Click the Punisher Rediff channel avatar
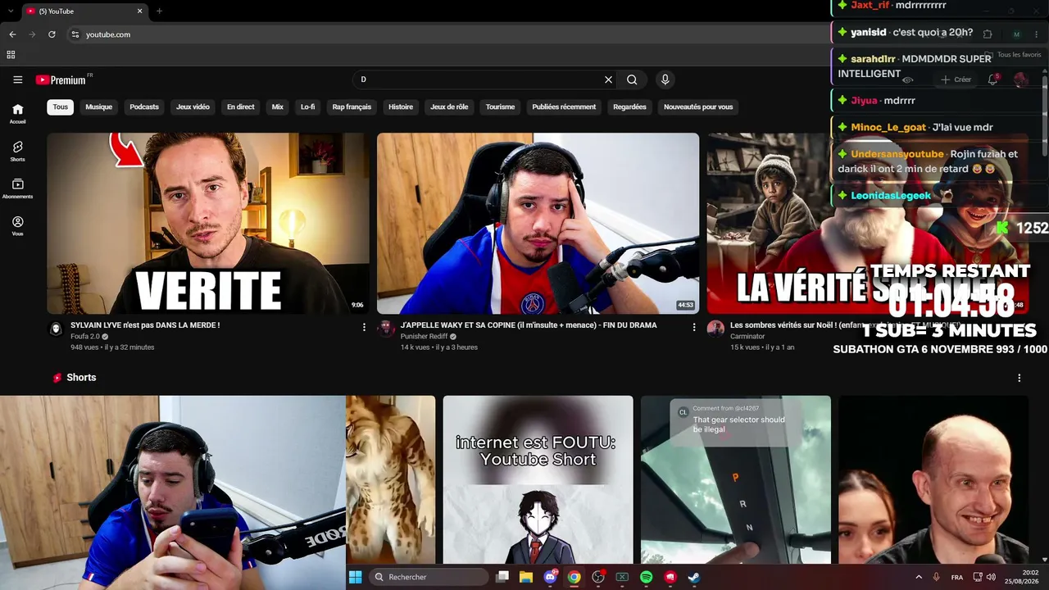Viewport: 1049px width, 590px height. (x=386, y=329)
